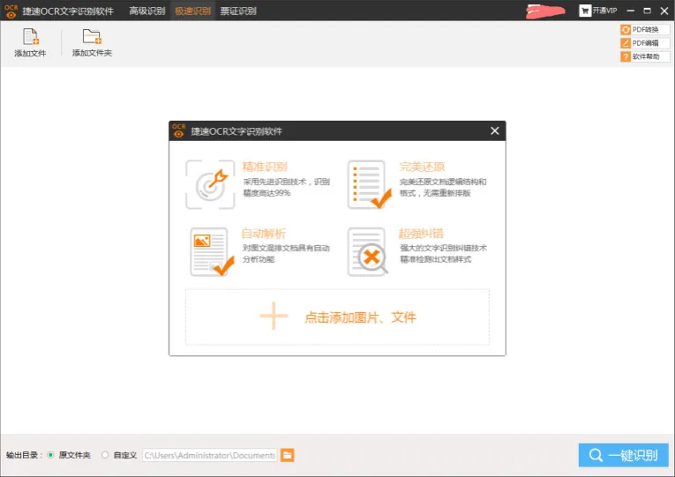Click the 添加文件夹 (add folder) icon
The height and width of the screenshot is (477, 675).
point(92,37)
